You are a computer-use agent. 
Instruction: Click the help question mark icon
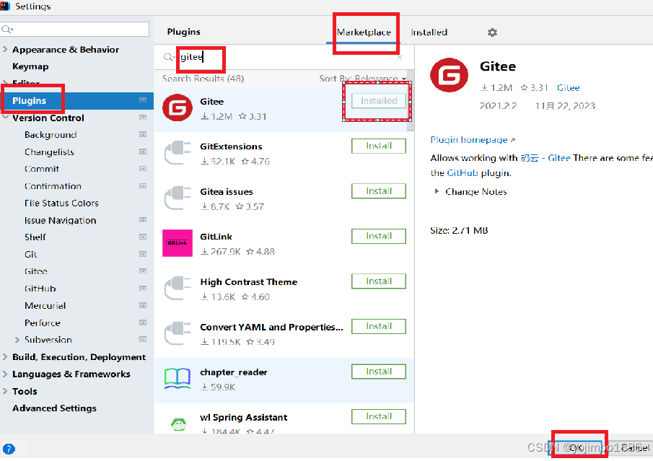[x=9, y=449]
